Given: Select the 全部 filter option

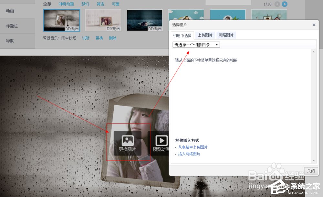Looking at the screenshot, I should click(x=47, y=4).
